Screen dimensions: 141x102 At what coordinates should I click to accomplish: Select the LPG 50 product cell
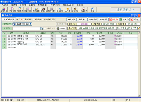43,39
